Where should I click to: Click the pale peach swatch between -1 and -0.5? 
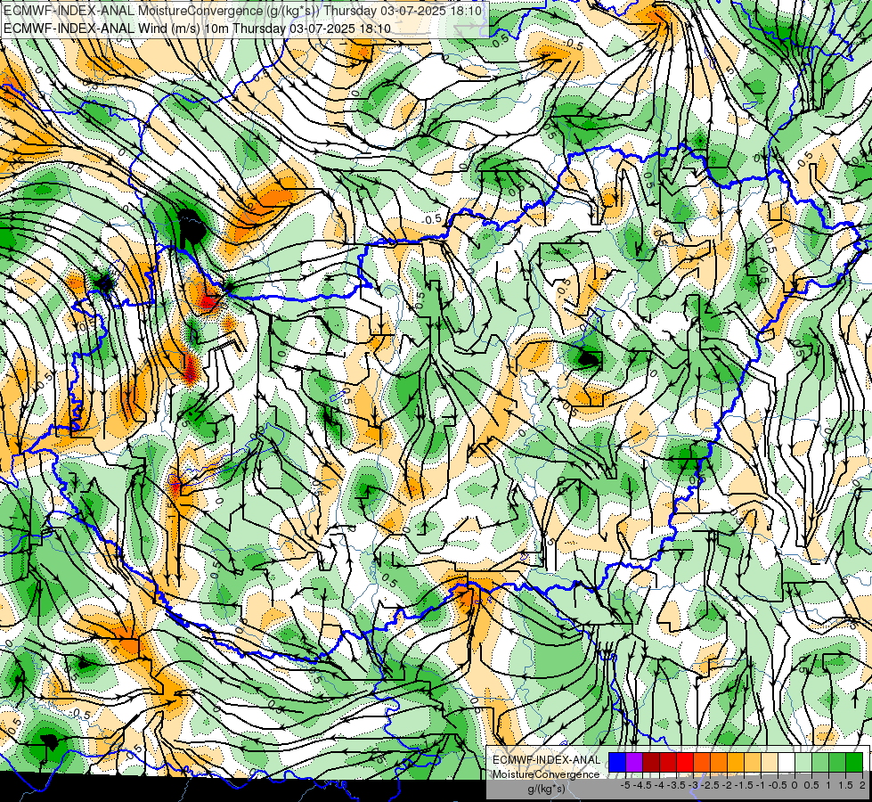pos(770,762)
